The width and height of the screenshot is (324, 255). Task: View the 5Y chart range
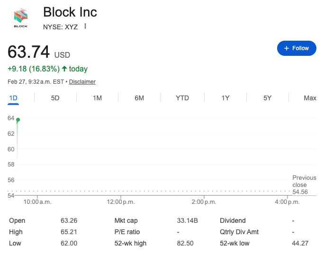[x=268, y=98]
